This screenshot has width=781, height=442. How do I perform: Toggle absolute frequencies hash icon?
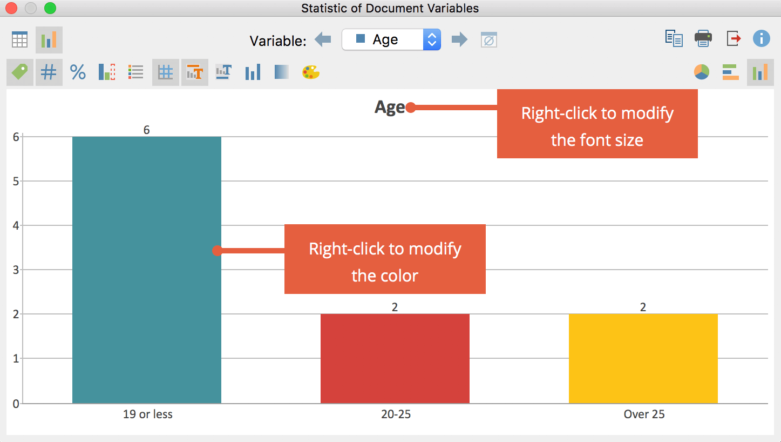pyautogui.click(x=49, y=72)
